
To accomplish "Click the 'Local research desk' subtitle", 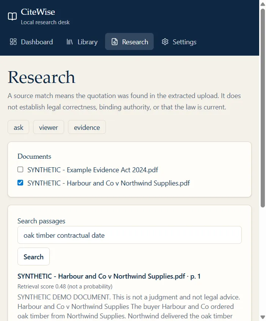I will point(45,22).
